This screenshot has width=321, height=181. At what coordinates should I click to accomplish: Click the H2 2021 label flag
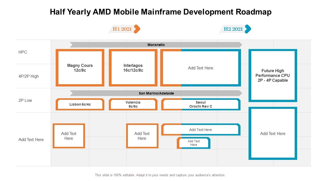233,29
